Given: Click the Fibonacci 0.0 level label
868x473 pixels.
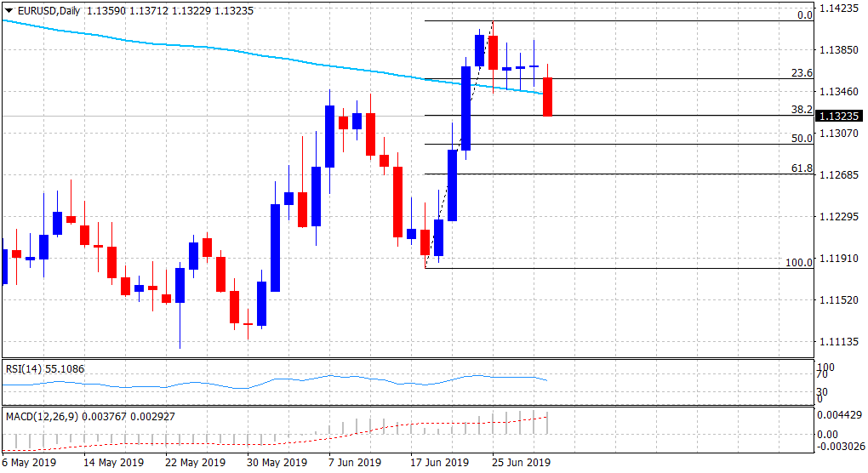Looking at the screenshot, I should (802, 15).
